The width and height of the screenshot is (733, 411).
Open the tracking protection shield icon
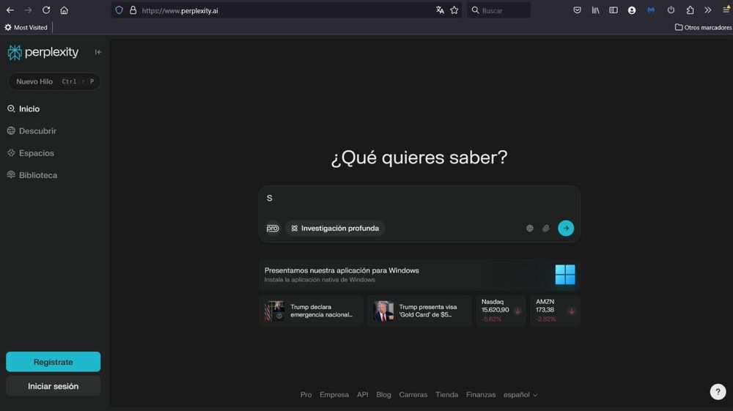119,10
